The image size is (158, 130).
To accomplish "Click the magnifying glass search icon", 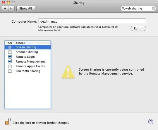I will (x=123, y=8).
